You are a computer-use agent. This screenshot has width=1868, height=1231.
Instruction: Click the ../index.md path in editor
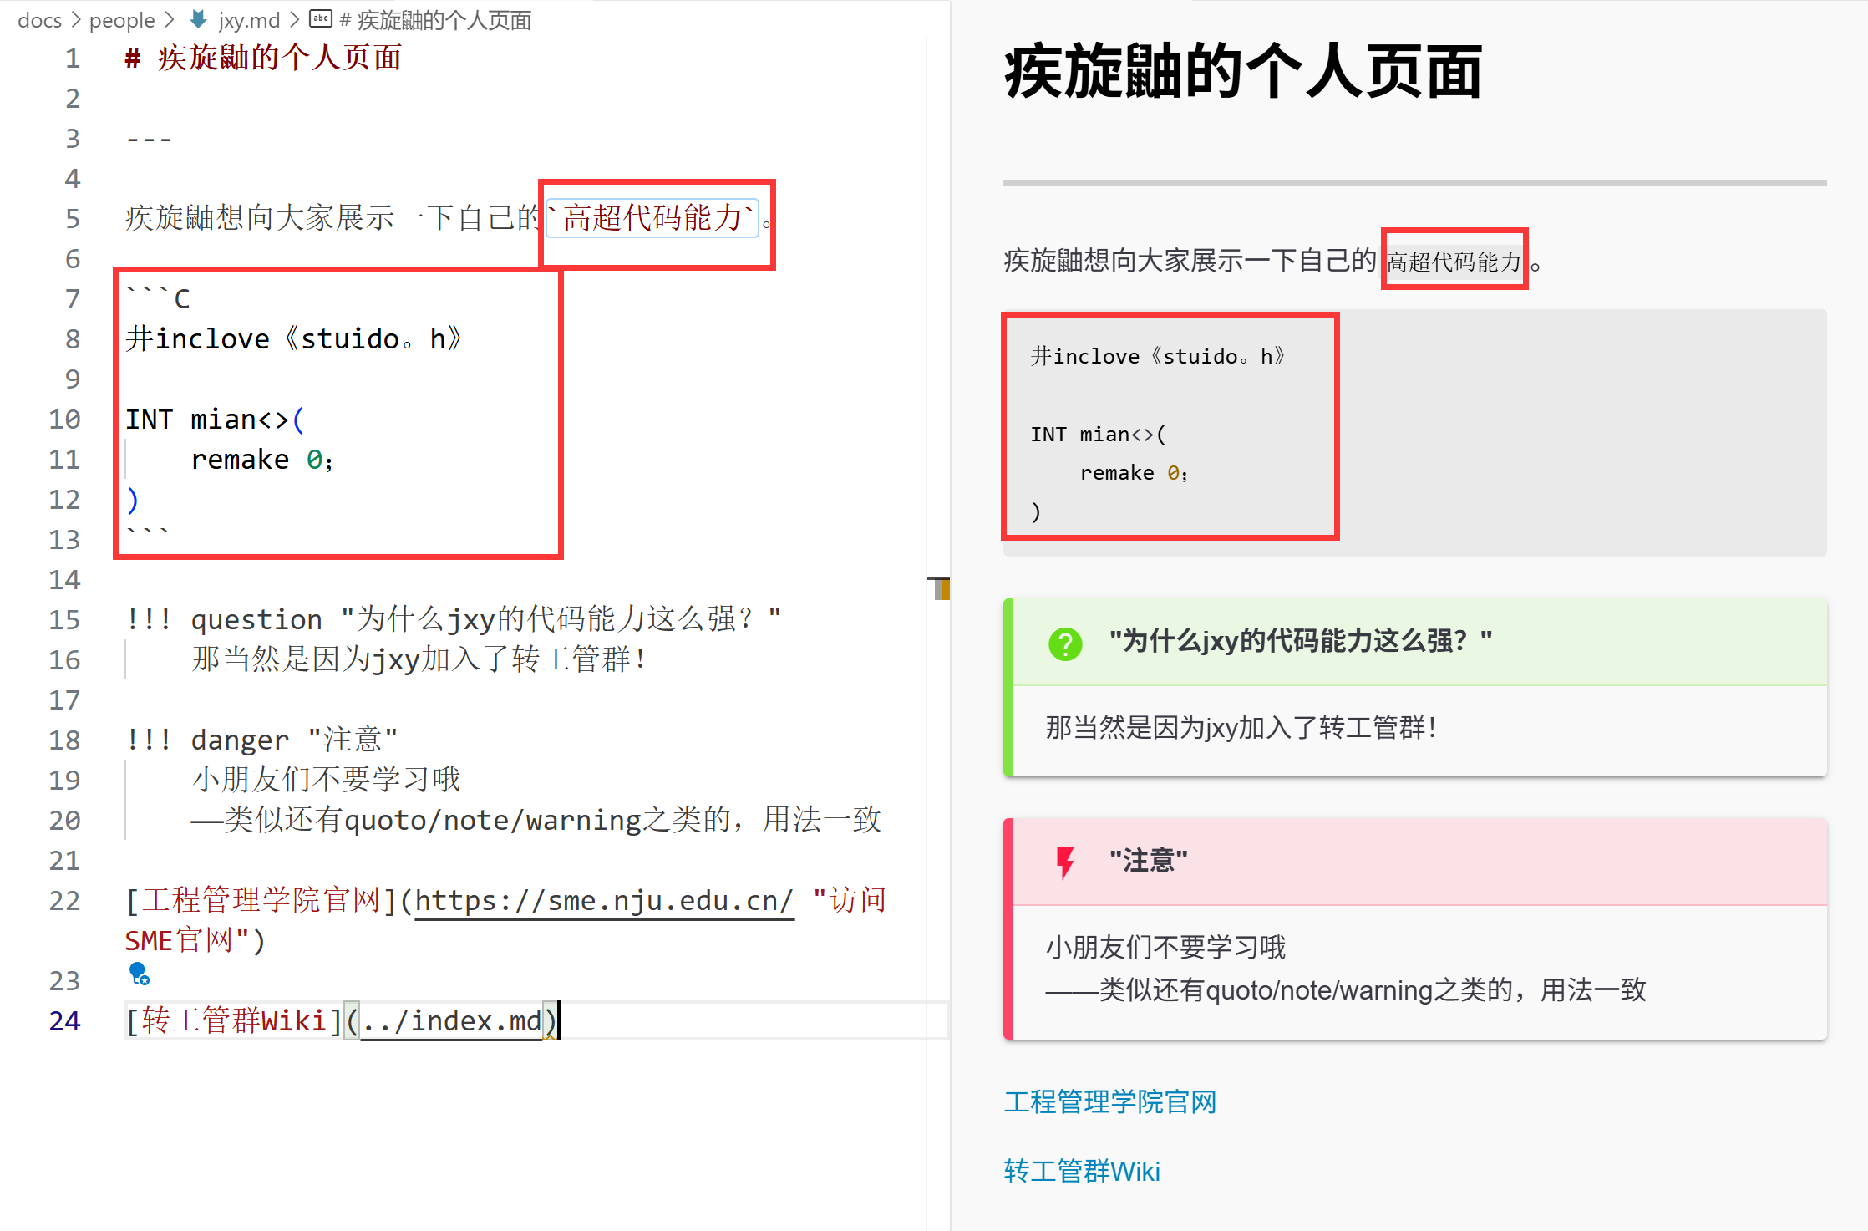pos(452,1021)
